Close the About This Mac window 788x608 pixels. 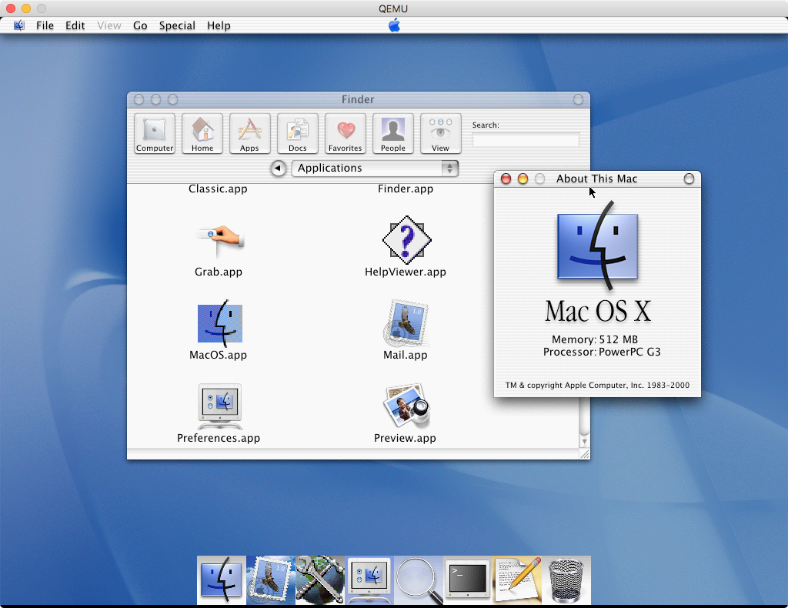click(506, 179)
